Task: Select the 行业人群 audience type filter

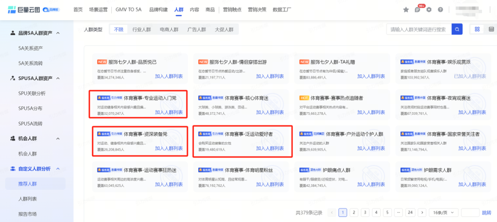Action: click(x=142, y=29)
